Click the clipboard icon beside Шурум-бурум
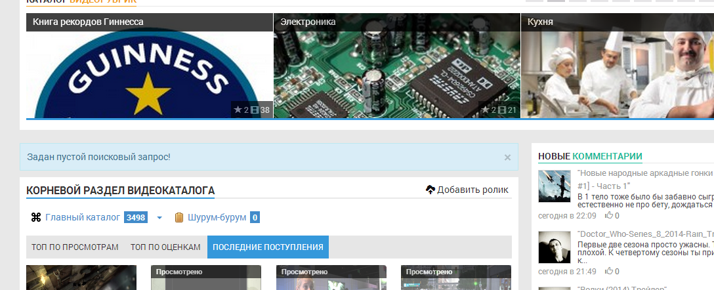The height and width of the screenshot is (290, 714). coord(179,218)
